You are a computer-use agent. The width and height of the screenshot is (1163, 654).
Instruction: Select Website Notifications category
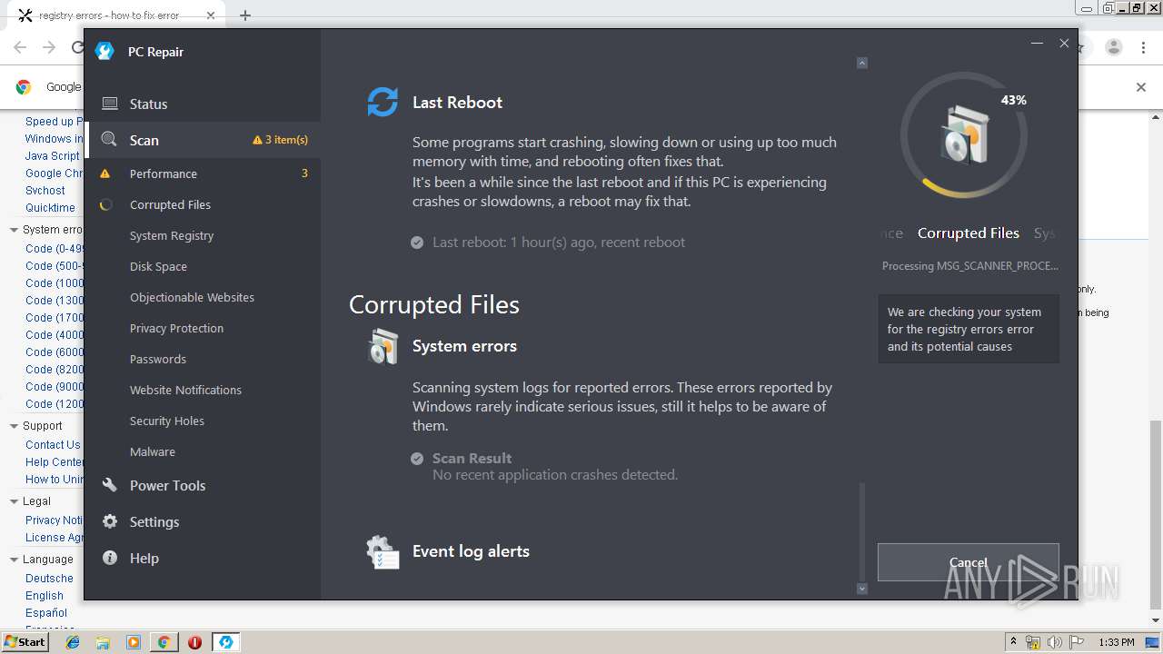(203, 390)
